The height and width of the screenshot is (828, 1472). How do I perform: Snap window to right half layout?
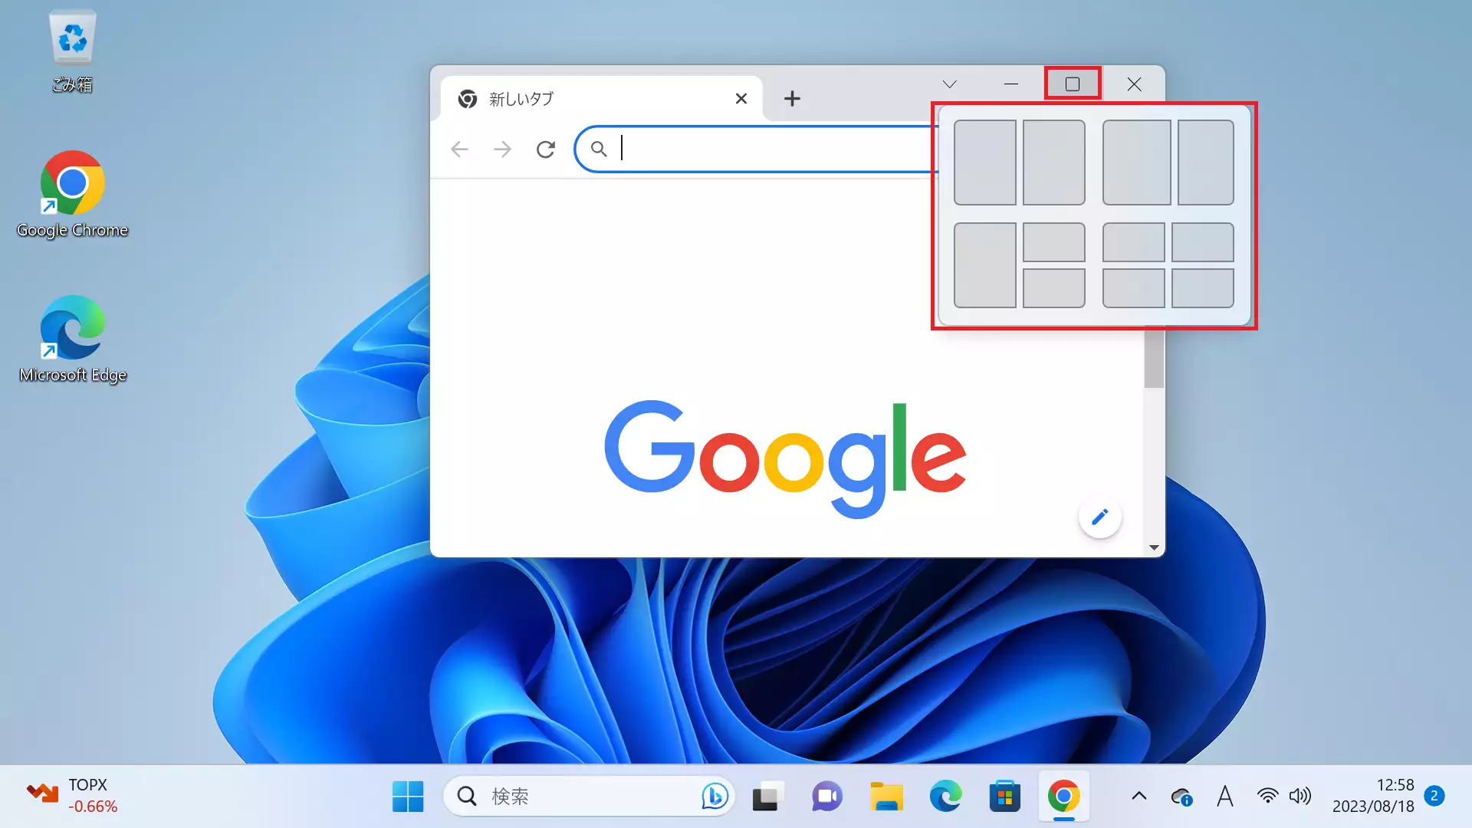1053,163
